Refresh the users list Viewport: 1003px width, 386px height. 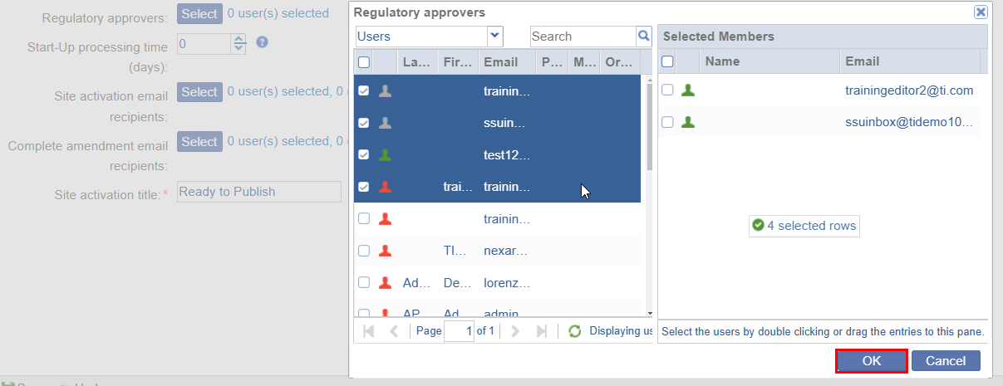pyautogui.click(x=575, y=331)
